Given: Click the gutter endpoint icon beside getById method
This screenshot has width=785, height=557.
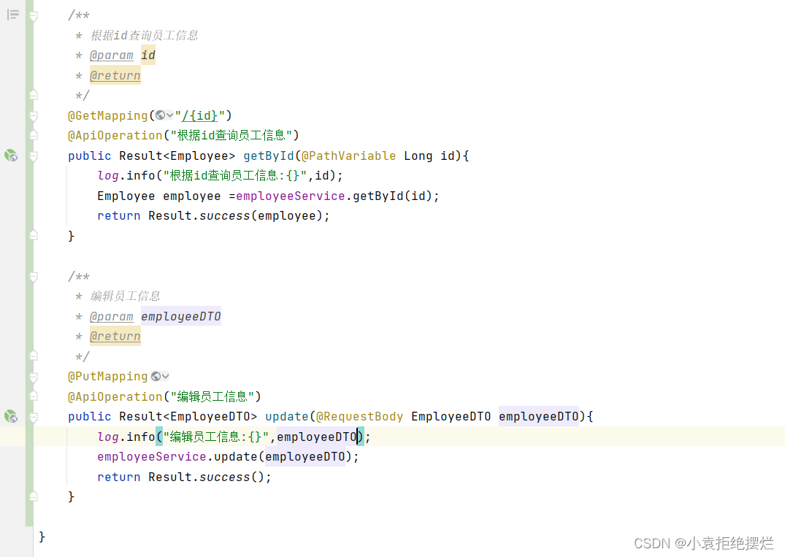Looking at the screenshot, I should coord(11,155).
